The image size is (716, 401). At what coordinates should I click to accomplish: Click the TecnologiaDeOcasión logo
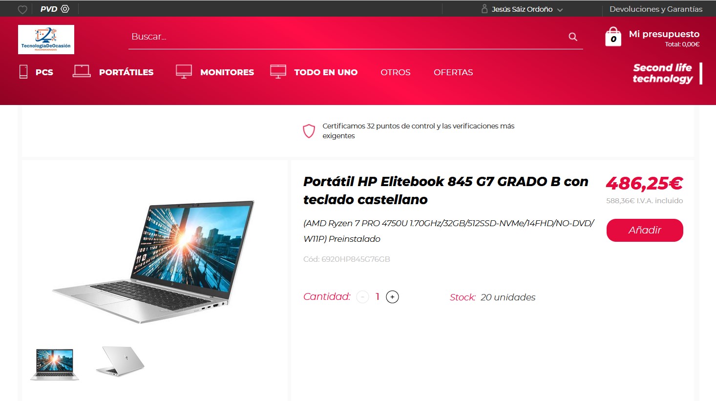coord(46,40)
